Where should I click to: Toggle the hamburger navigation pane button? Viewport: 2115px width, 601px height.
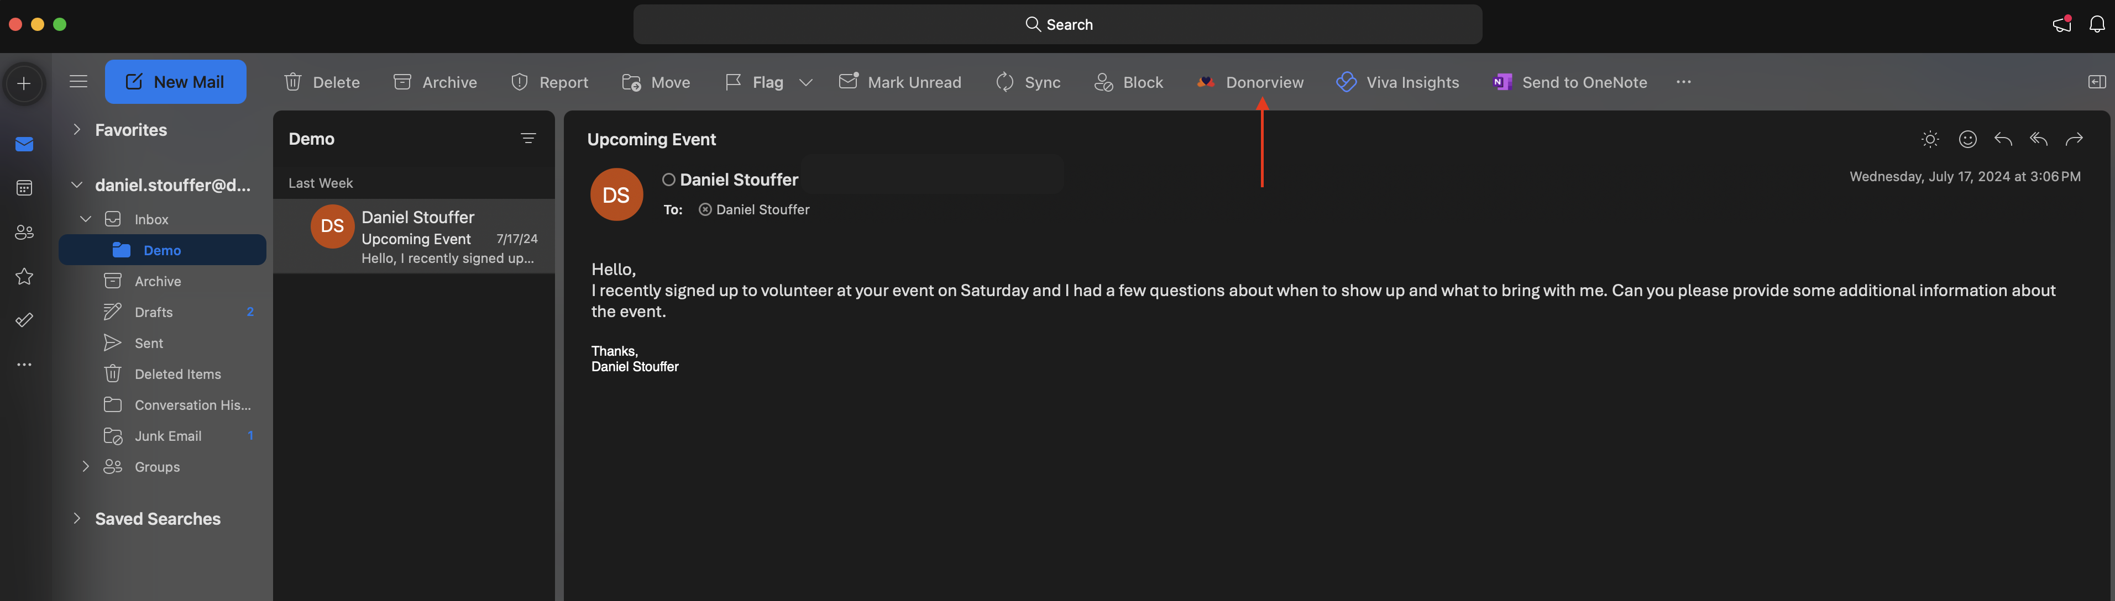[78, 81]
